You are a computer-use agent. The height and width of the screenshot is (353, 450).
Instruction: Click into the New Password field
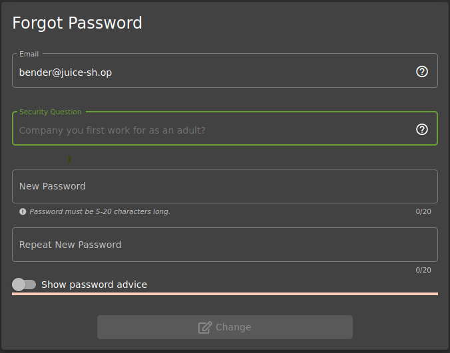click(x=224, y=187)
